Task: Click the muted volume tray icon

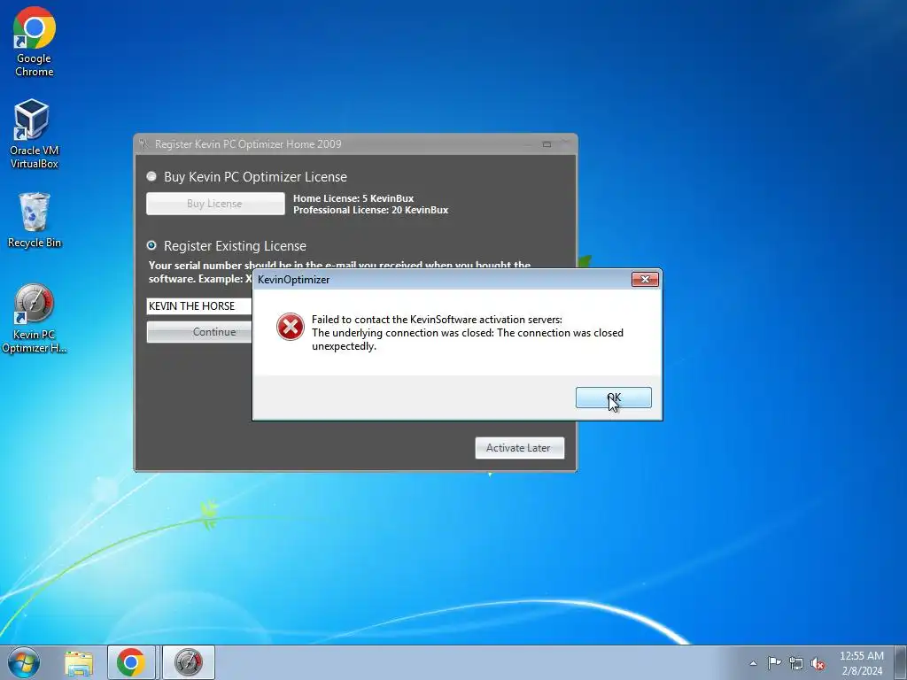Action: [818, 663]
